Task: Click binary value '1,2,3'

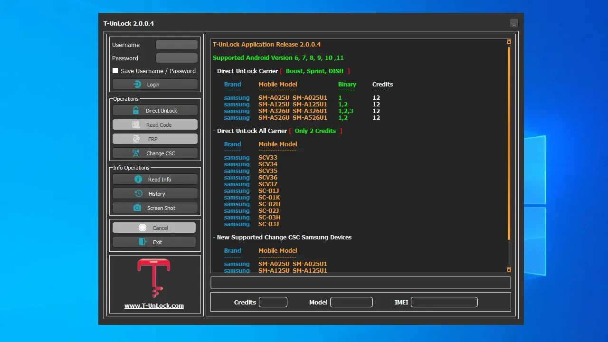Action: click(346, 111)
